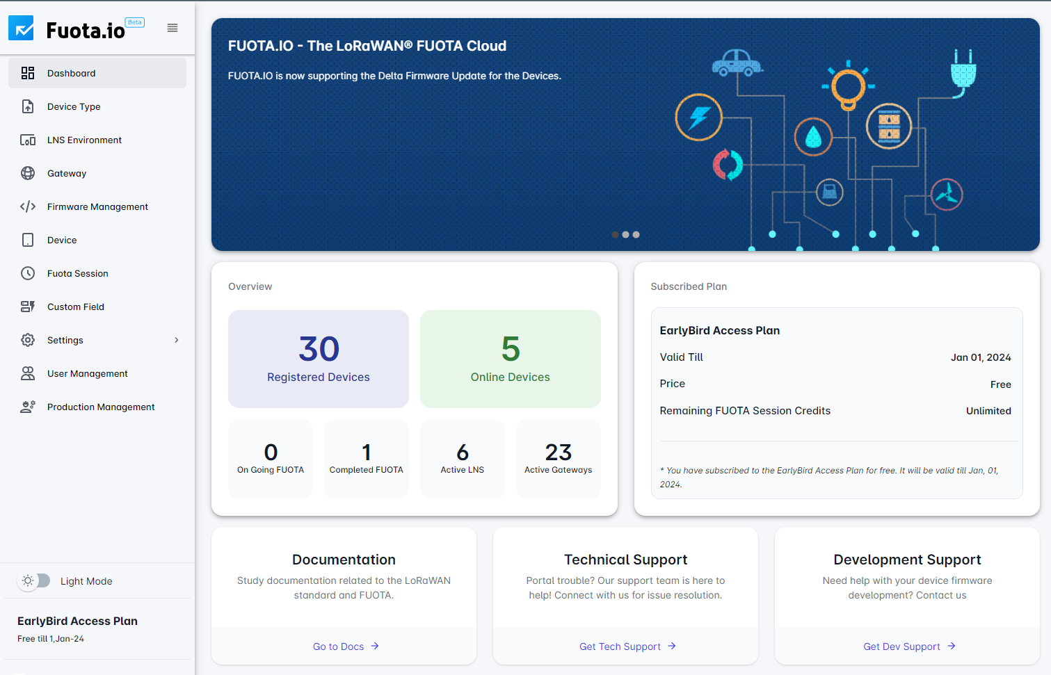Image resolution: width=1051 pixels, height=675 pixels.
Task: Toggle the Light Mode switch
Action: click(34, 580)
